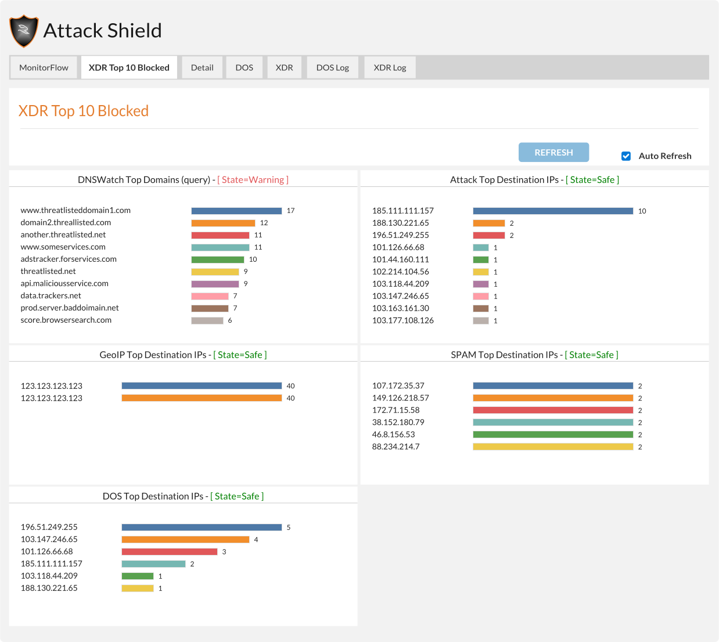The height and width of the screenshot is (642, 719).
Task: Open the DOS Log tab
Action: pyautogui.click(x=332, y=68)
